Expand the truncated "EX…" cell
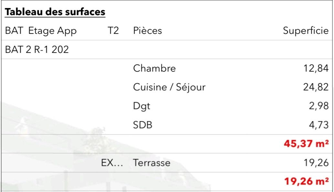The height and width of the screenshot is (192, 334). click(x=111, y=163)
